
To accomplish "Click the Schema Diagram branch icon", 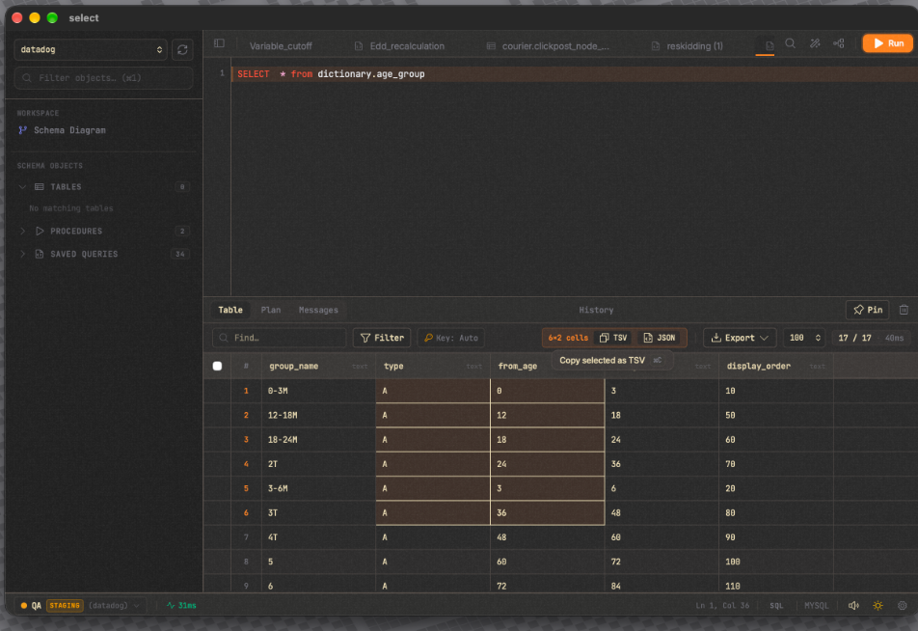I will 23,130.
